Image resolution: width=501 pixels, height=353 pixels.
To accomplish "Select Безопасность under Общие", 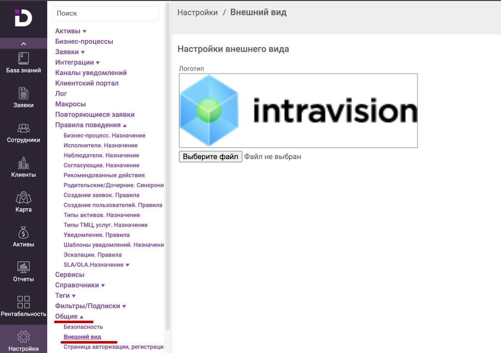I will (x=83, y=327).
